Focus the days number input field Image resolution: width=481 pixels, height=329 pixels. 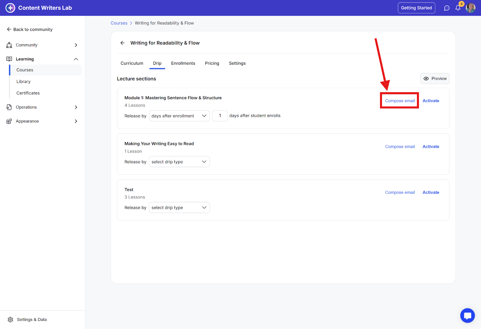(220, 116)
